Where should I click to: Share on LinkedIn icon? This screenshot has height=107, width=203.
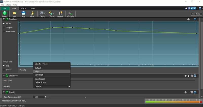click(x=195, y=8)
